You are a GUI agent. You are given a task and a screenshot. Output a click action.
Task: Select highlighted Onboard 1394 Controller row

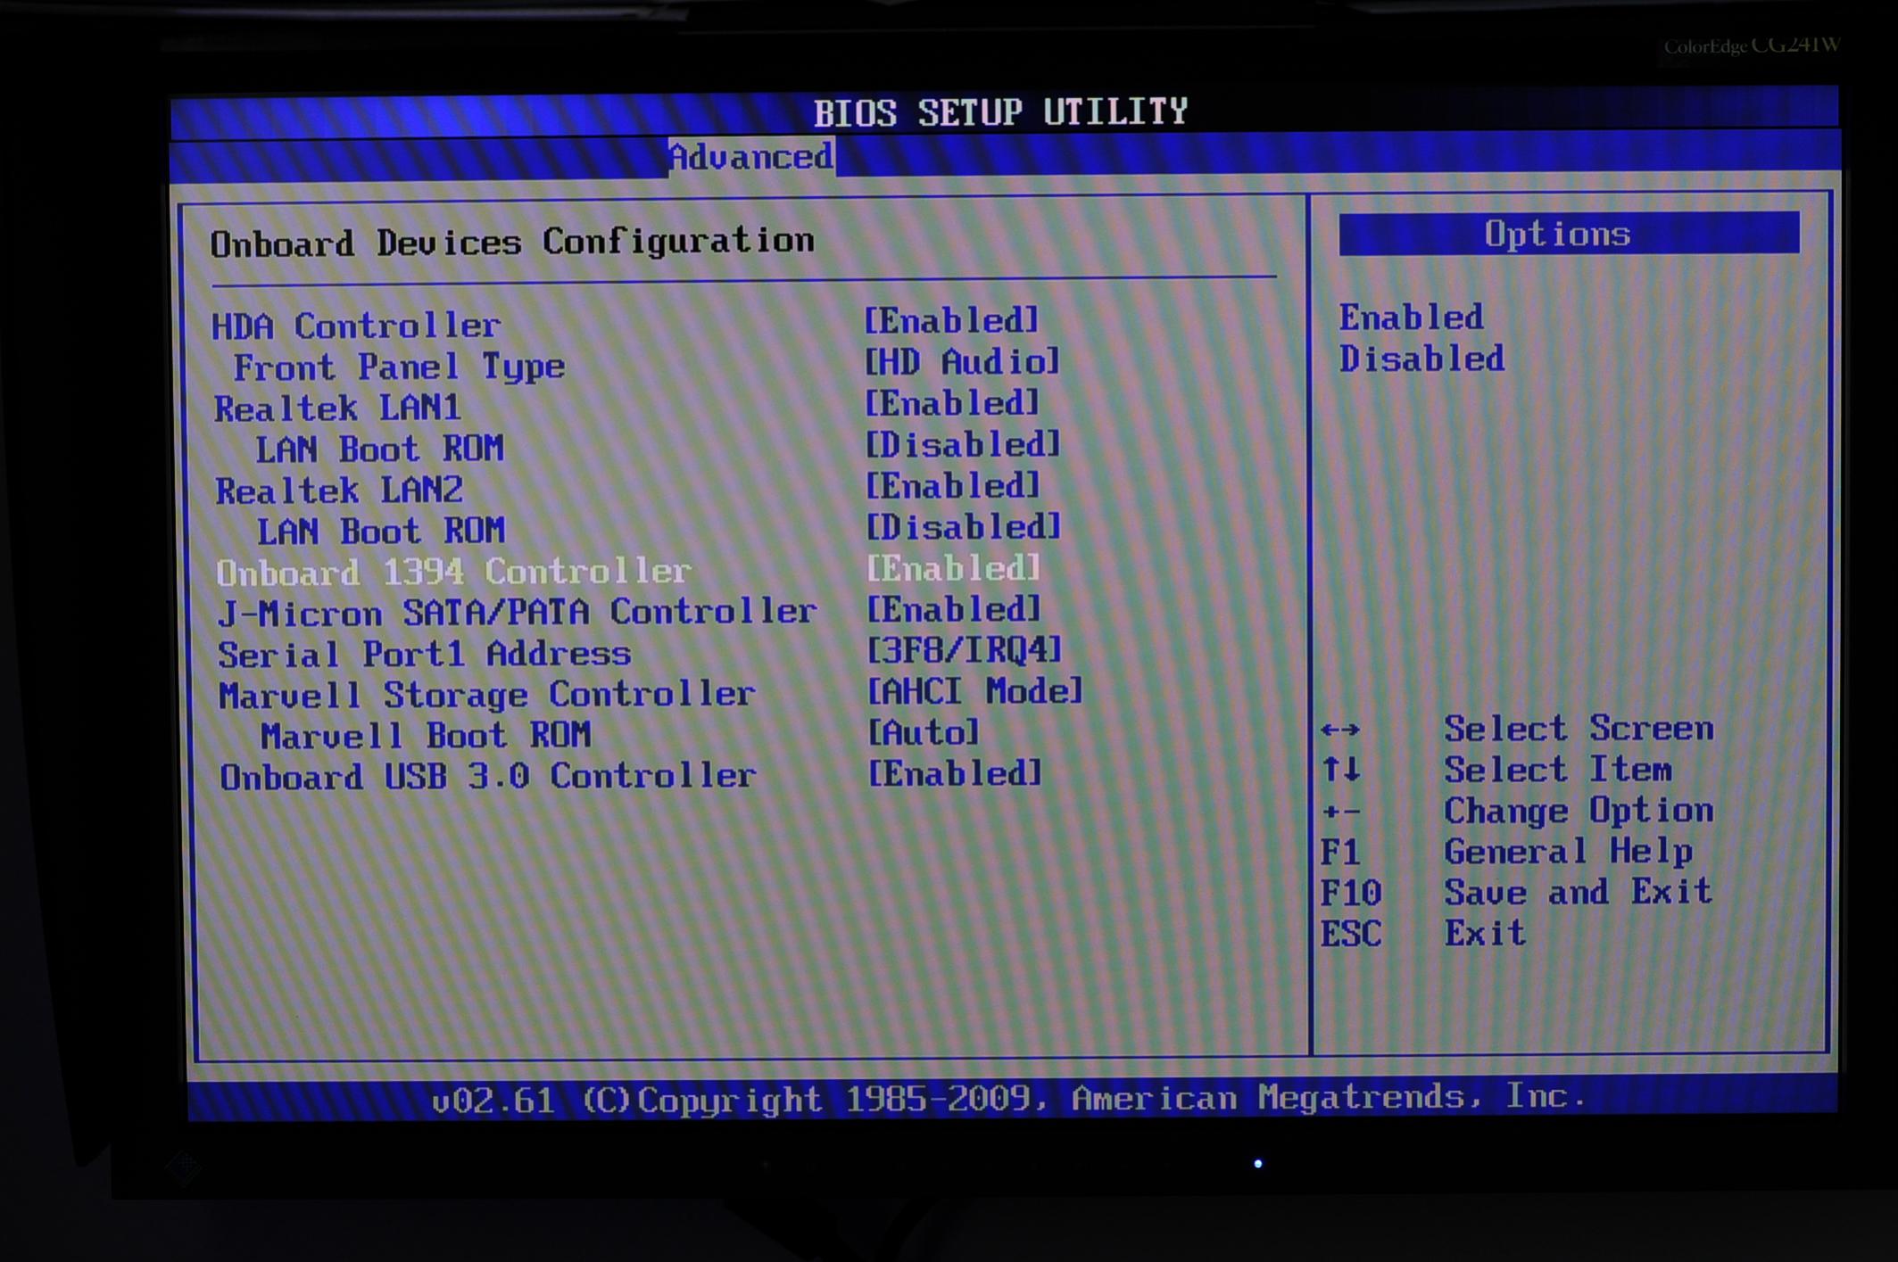click(454, 572)
